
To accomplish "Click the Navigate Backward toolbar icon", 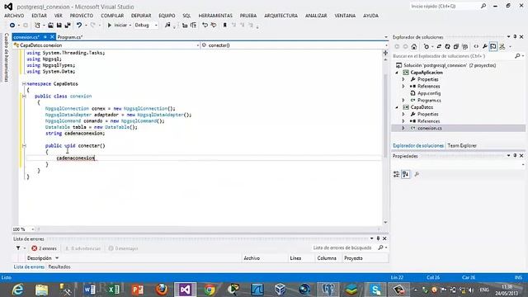I will point(12,26).
